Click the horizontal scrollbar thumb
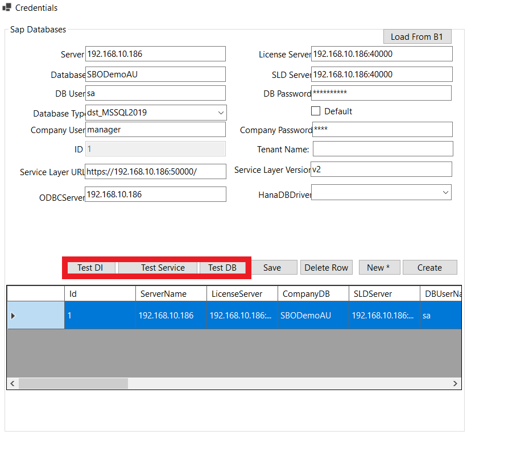This screenshot has width=529, height=464. click(x=73, y=383)
